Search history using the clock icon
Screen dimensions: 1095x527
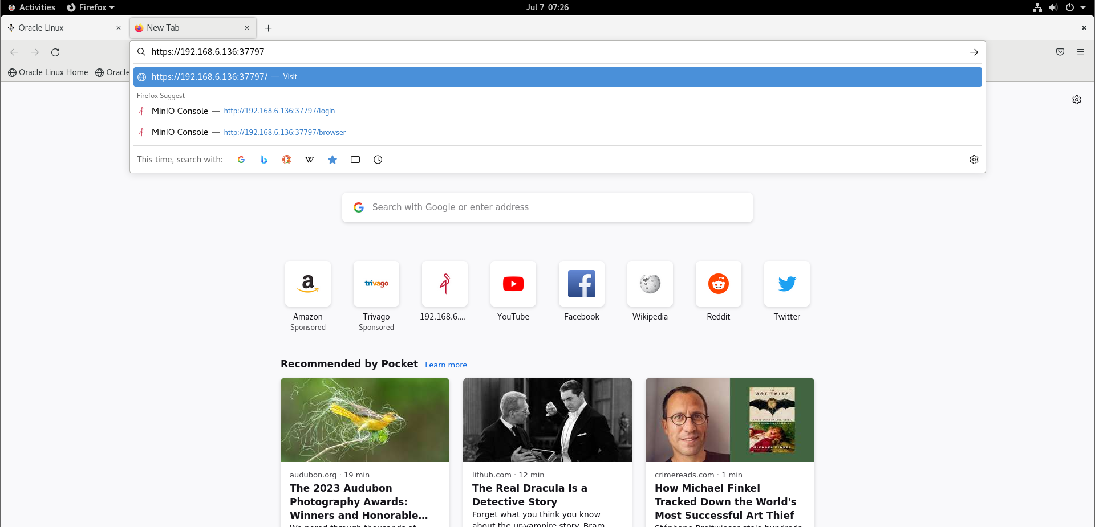pos(378,160)
